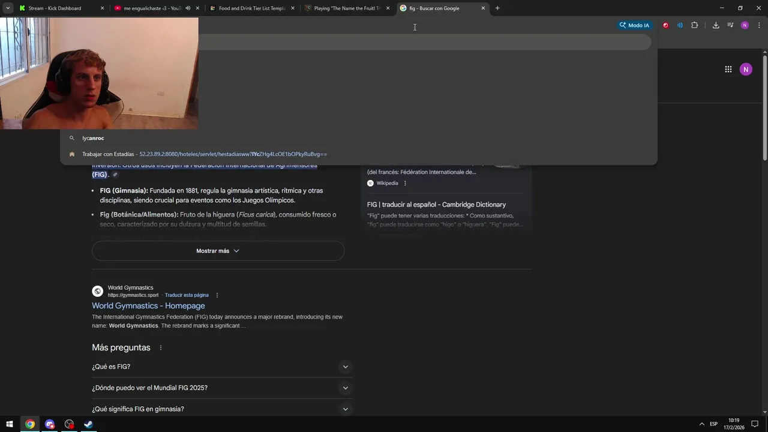
Task: Switch the ESP input language
Action: click(713, 424)
